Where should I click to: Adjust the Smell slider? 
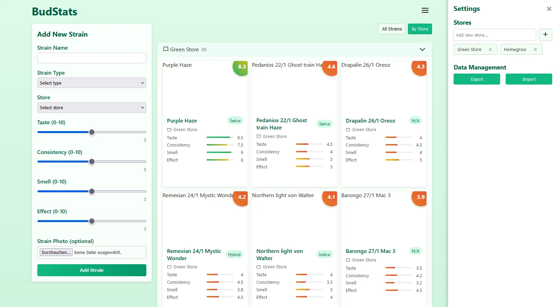click(92, 191)
